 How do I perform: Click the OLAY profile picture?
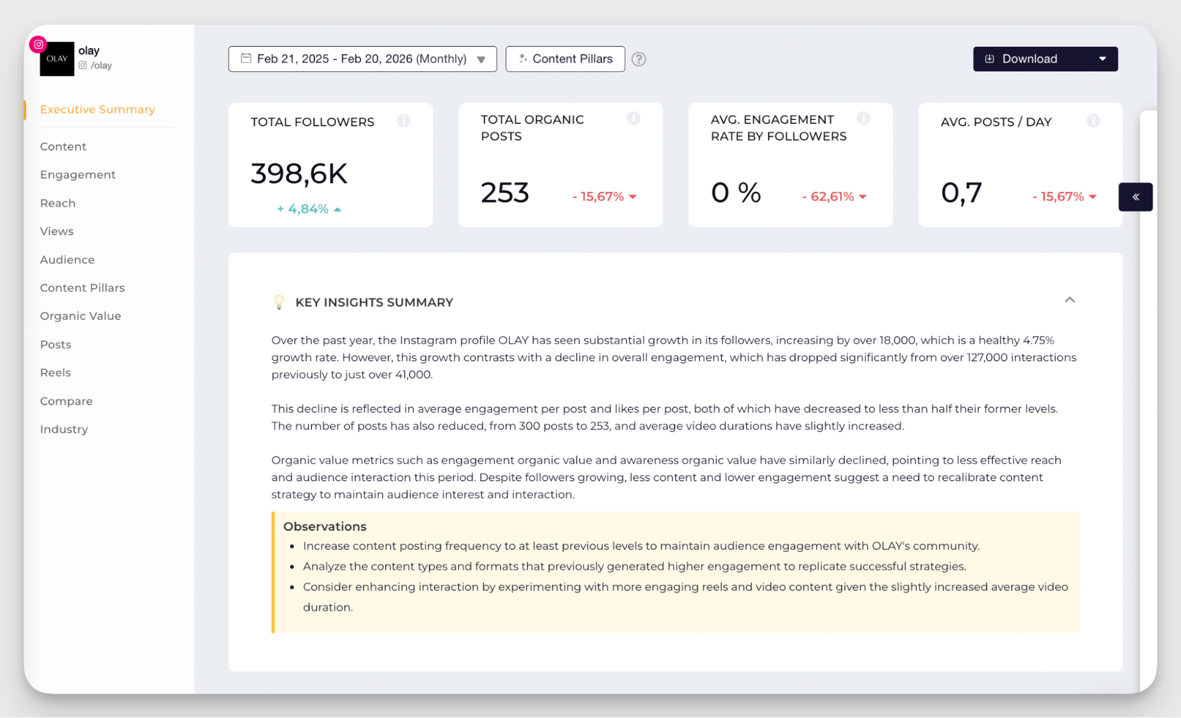click(x=57, y=59)
